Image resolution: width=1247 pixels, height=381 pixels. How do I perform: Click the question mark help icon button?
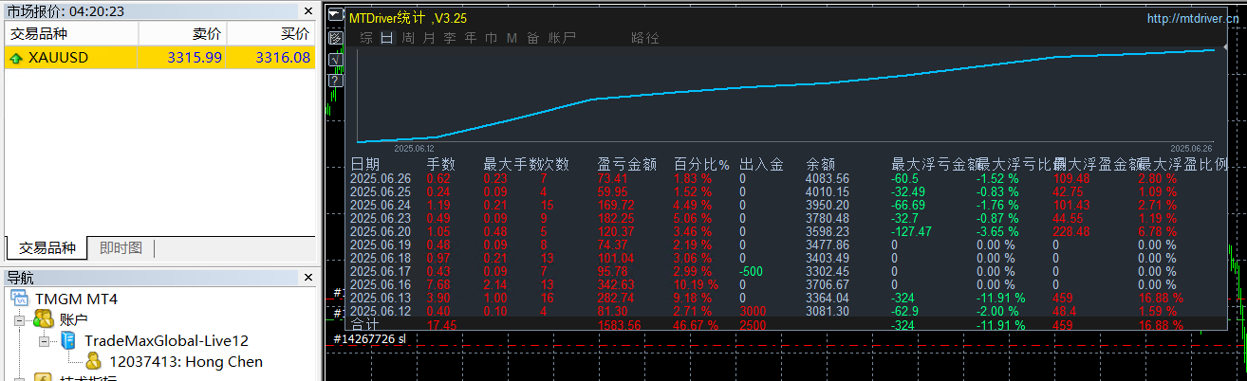[x=335, y=80]
